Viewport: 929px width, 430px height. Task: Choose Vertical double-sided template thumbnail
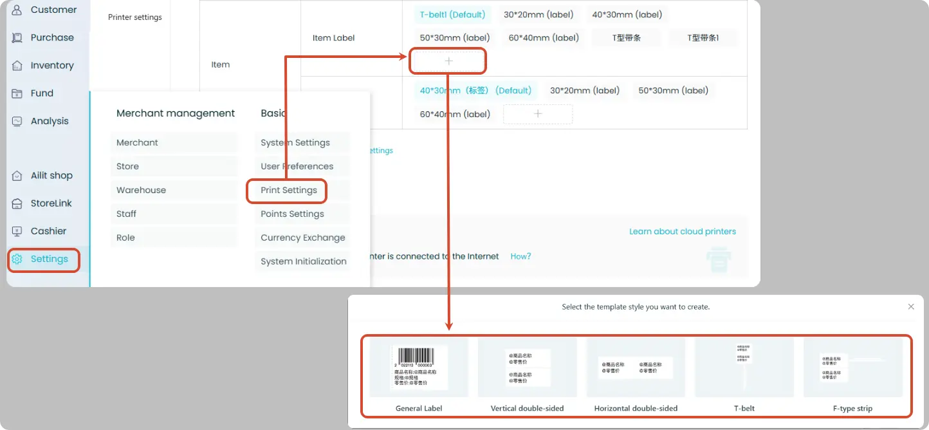coord(527,368)
